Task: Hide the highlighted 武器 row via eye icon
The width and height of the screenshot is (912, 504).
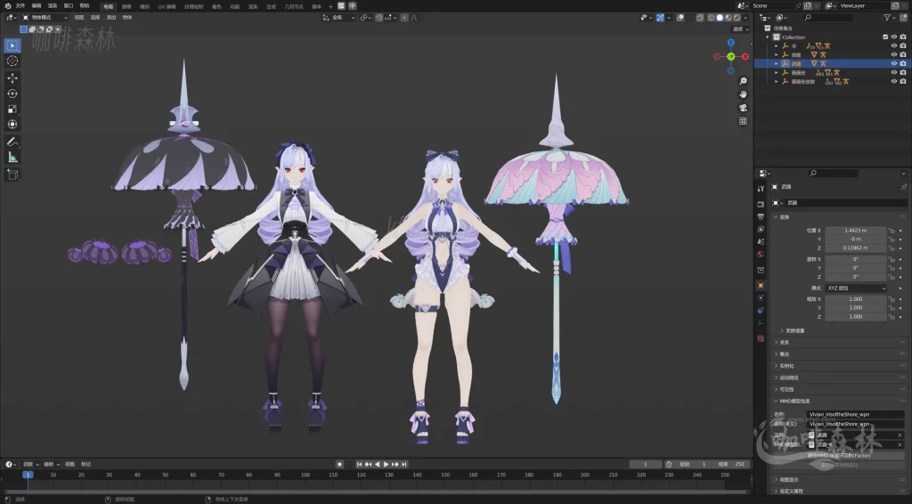Action: pos(894,63)
